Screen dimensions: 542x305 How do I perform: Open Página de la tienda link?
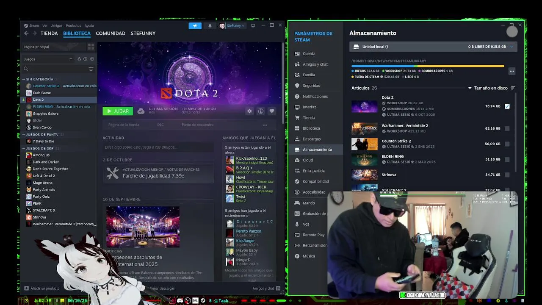click(124, 125)
